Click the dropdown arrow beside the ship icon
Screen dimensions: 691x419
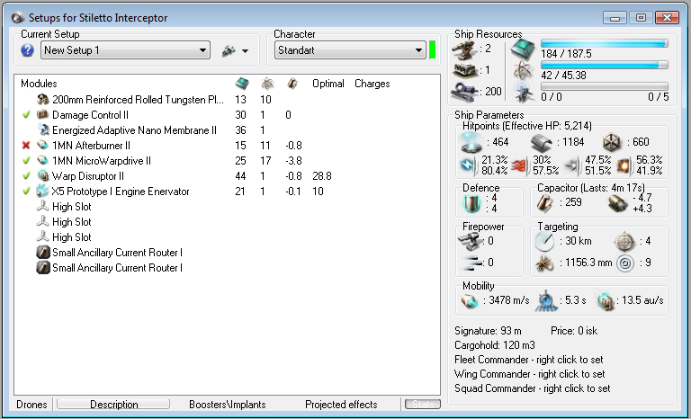245,51
